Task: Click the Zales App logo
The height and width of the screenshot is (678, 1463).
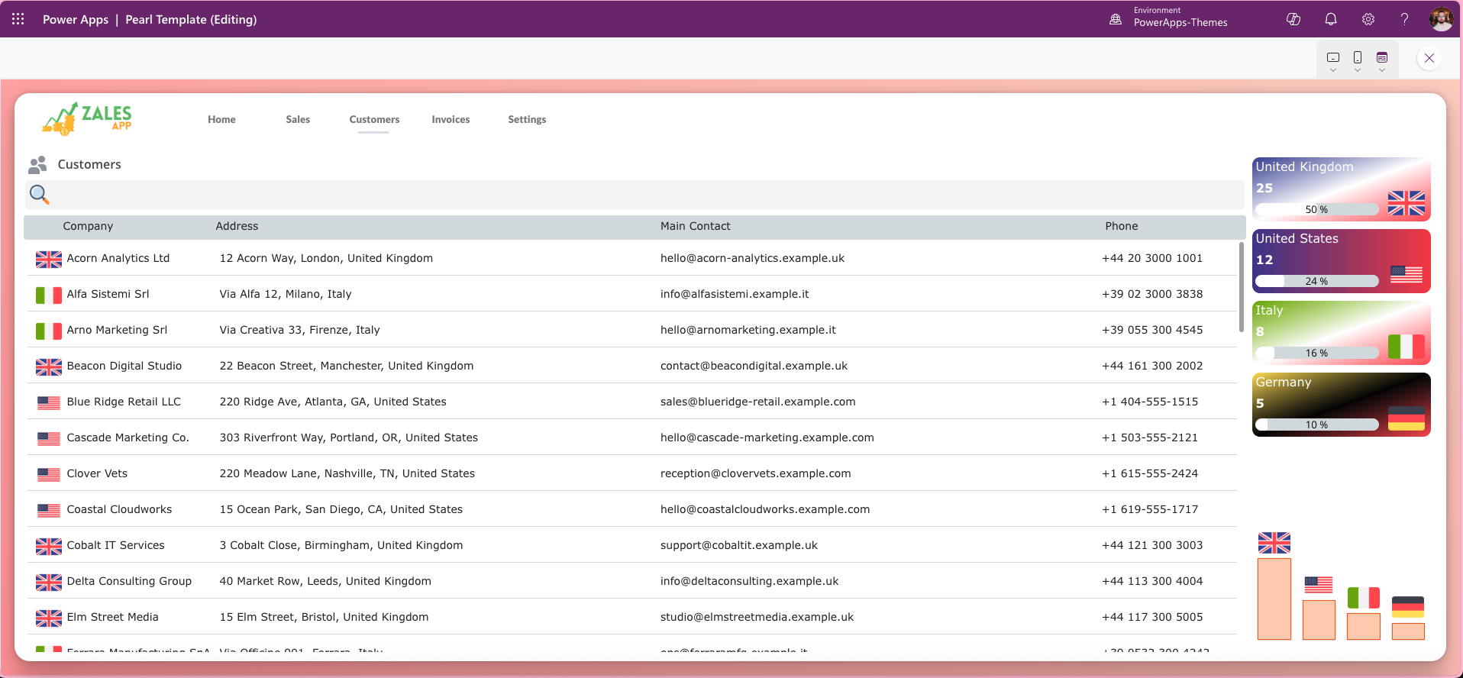Action: point(87,119)
